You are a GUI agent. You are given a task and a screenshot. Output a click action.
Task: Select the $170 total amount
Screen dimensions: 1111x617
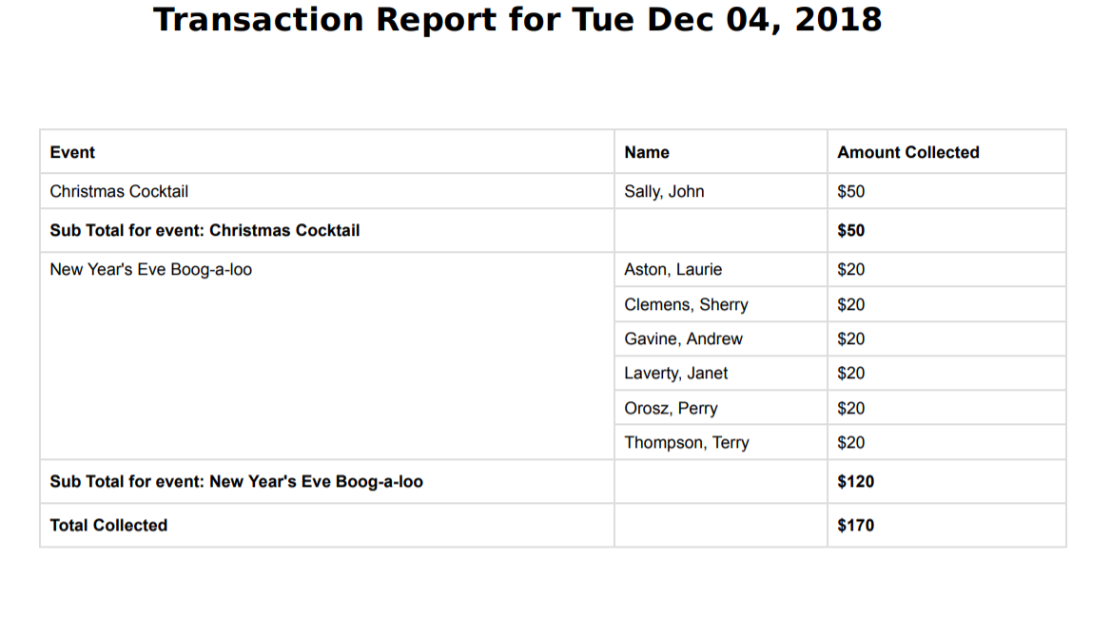[855, 525]
